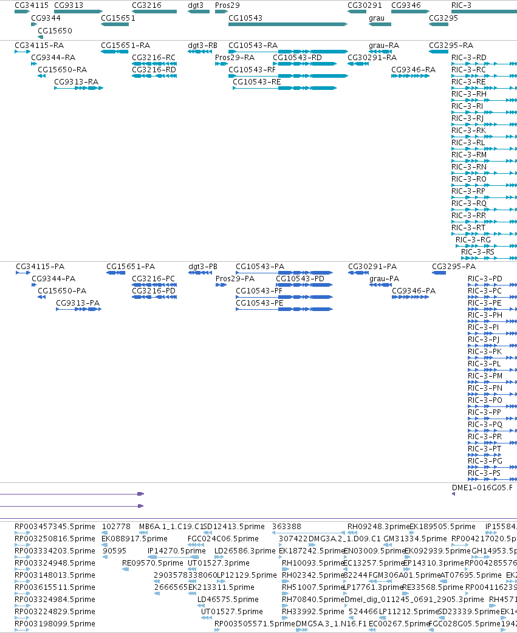
Task: Select the CG10543 gene bar
Action: point(288,25)
